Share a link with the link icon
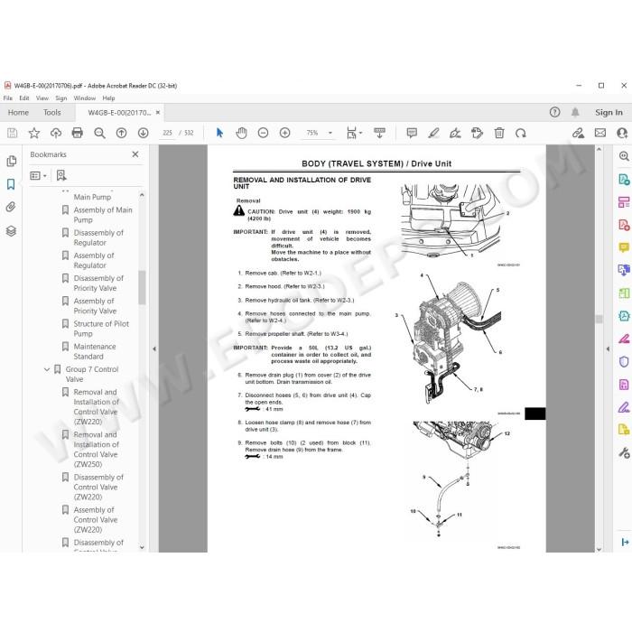The width and height of the screenshot is (632, 632). click(579, 133)
